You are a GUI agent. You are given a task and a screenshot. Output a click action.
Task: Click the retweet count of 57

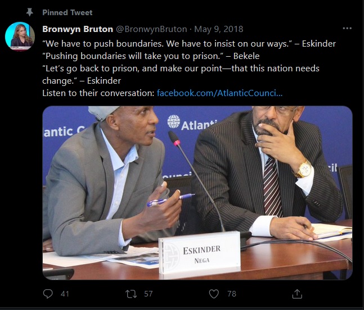coord(149,293)
